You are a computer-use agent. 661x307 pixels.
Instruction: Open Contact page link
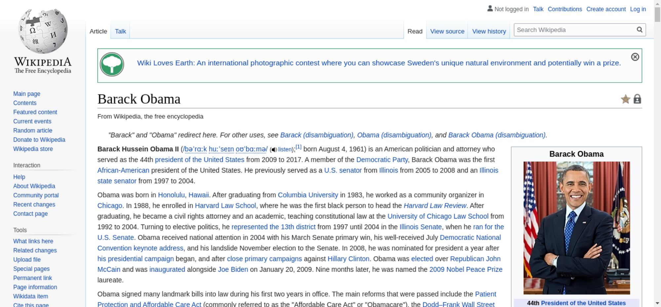click(30, 214)
